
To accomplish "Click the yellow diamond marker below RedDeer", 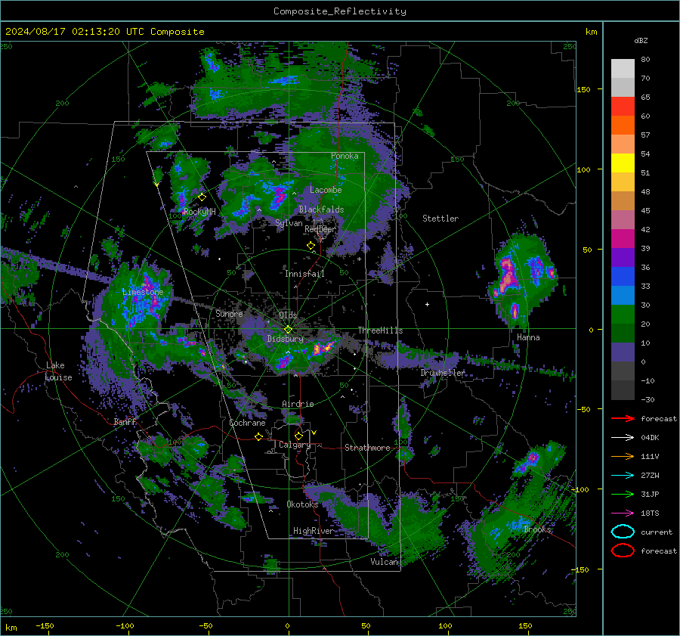I will [x=311, y=246].
